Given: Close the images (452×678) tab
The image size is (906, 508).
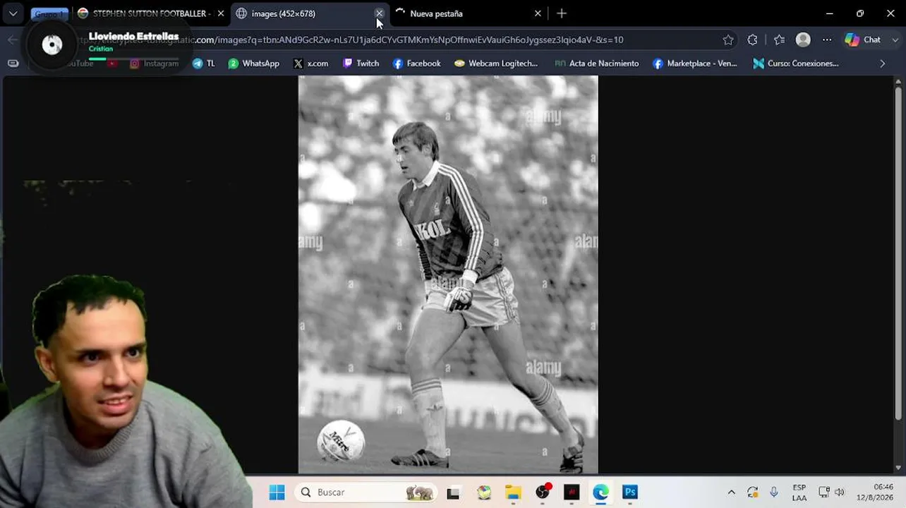Looking at the screenshot, I should click(379, 13).
